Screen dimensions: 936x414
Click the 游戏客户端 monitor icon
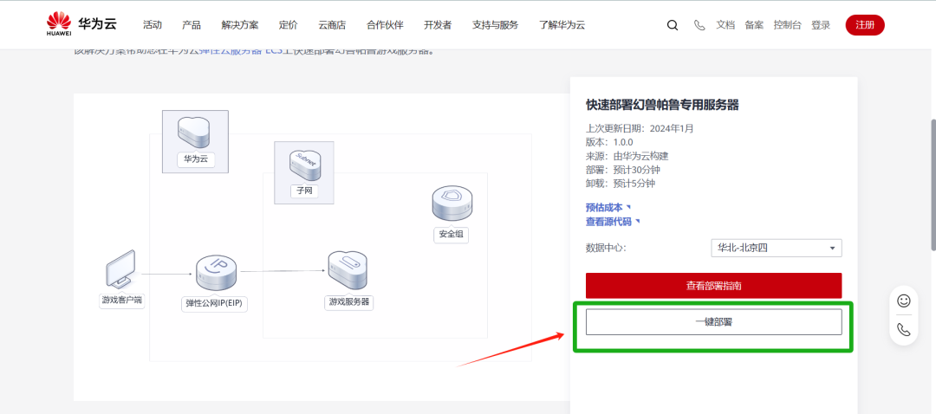(120, 270)
